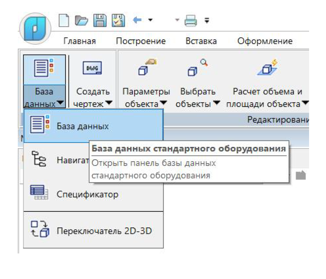Open Спецификатор from the dropdown menu
The image size is (326, 279).
click(93, 194)
